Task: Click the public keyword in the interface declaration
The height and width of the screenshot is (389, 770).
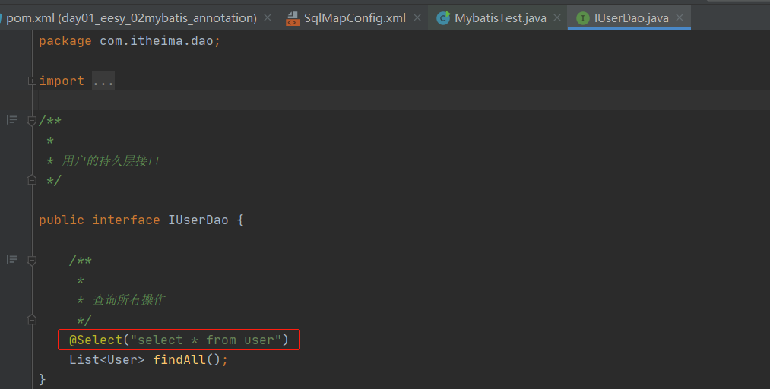Action: click(x=62, y=220)
